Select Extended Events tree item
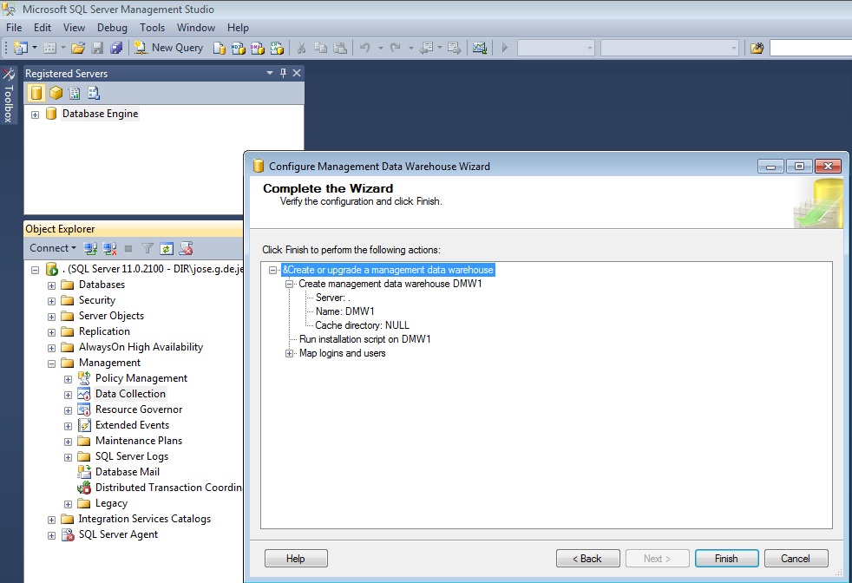This screenshot has height=583, width=852. pyautogui.click(x=133, y=425)
